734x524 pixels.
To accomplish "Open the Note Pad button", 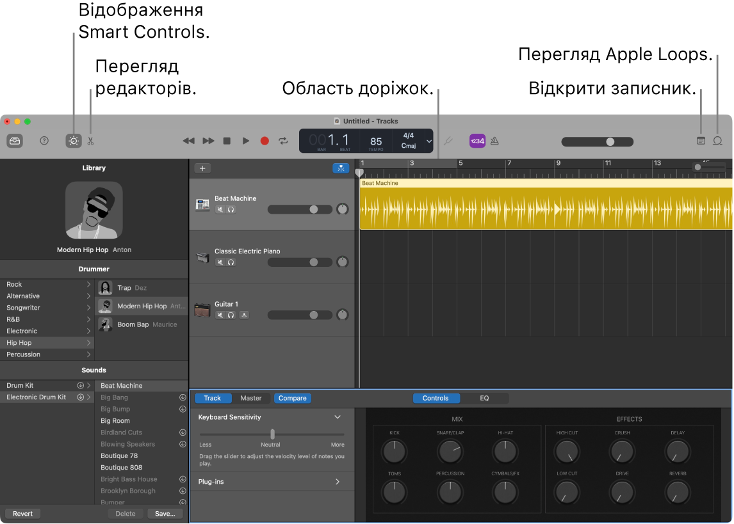I will [701, 141].
